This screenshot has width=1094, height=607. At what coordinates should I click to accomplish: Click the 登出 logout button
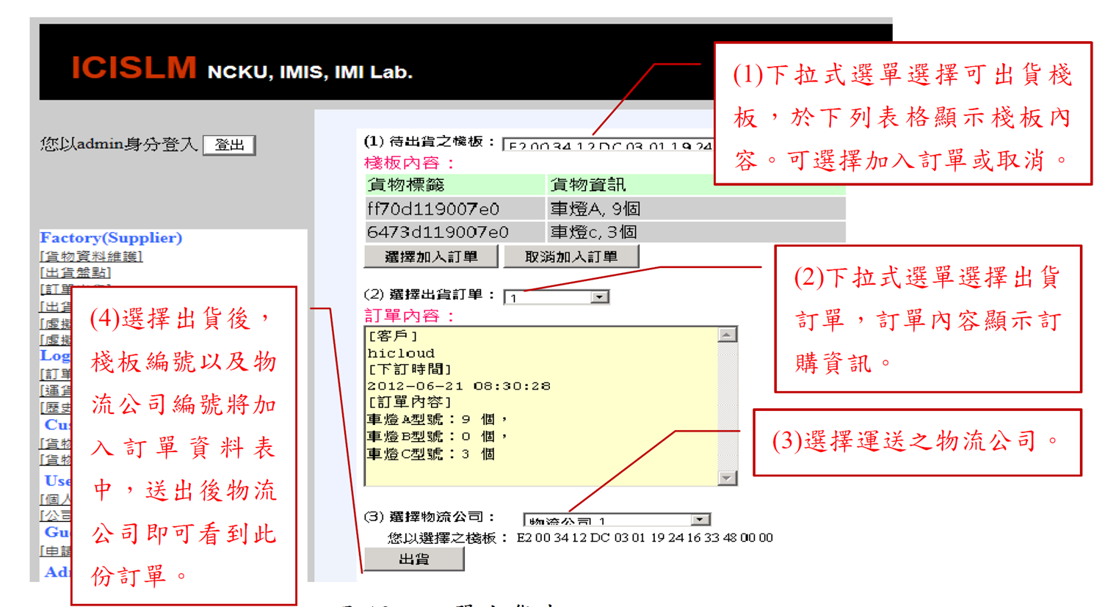[229, 145]
